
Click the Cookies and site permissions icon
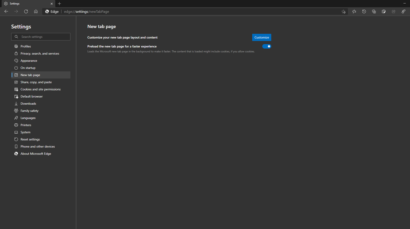tap(16, 89)
